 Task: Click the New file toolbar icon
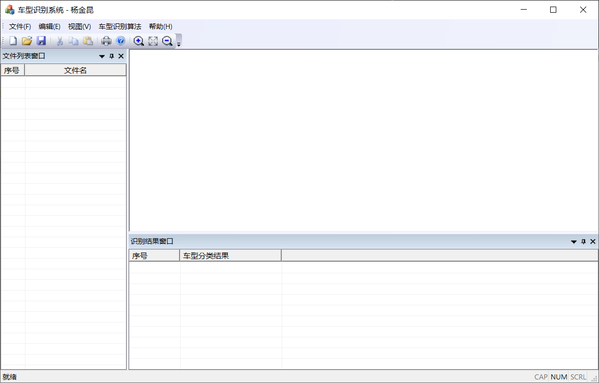[13, 41]
